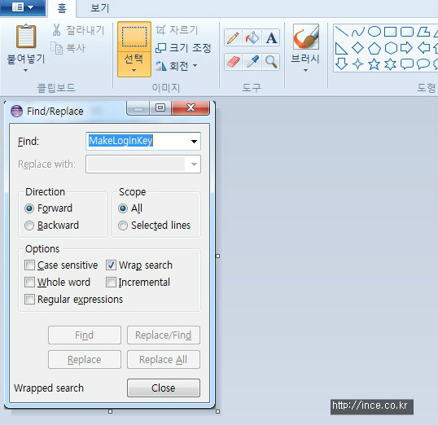Choose the Rounded rectangular callout shape
The width and height of the screenshot is (438, 425).
pos(407,64)
